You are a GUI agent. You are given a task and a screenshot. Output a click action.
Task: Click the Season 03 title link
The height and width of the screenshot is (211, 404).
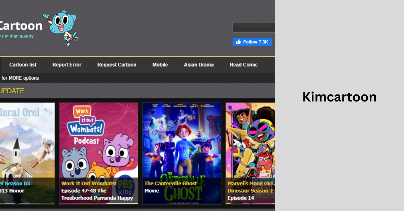(x=15, y=183)
